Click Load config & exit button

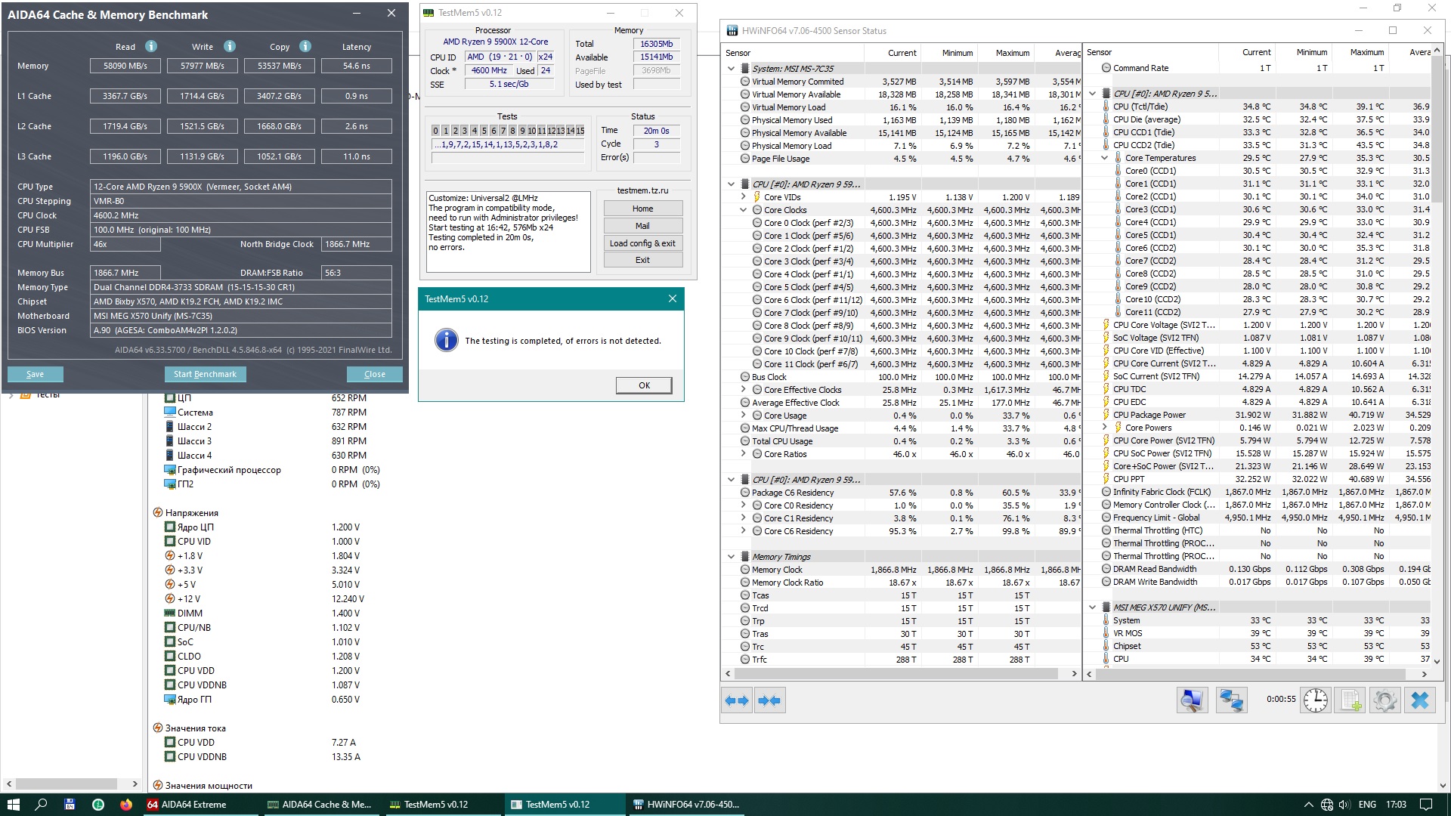click(x=642, y=243)
